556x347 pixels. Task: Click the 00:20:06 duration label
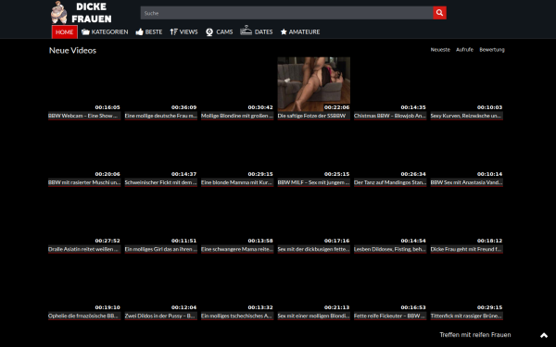[107, 174]
